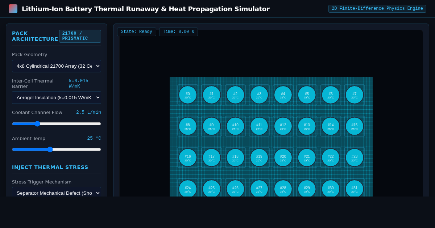Open the Pack Geometry dropdown
The width and height of the screenshot is (435, 228).
coord(57,66)
